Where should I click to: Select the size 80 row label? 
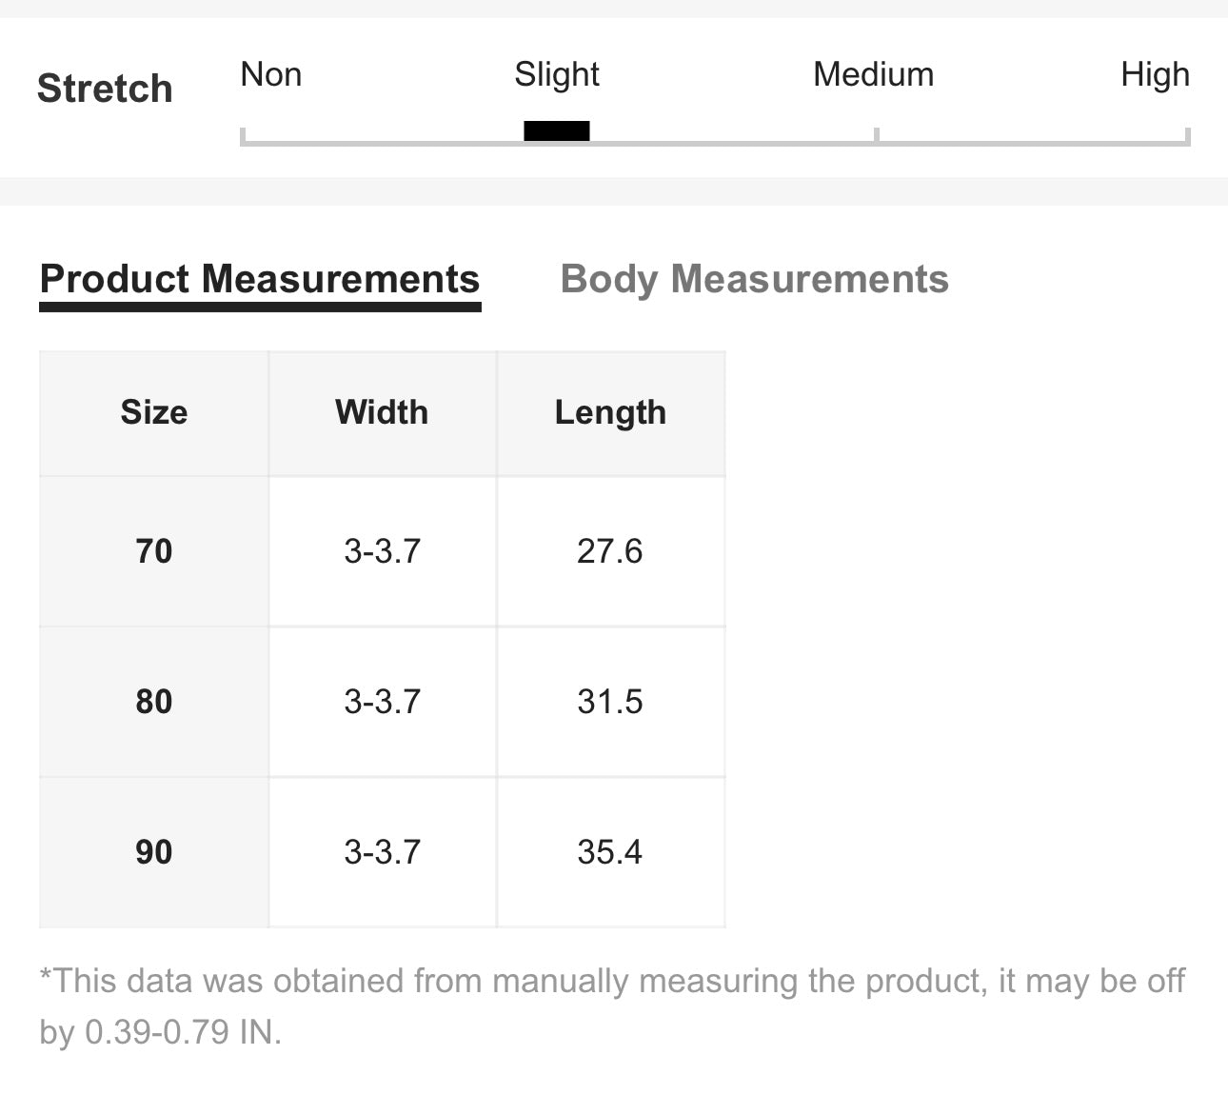pyautogui.click(x=154, y=702)
